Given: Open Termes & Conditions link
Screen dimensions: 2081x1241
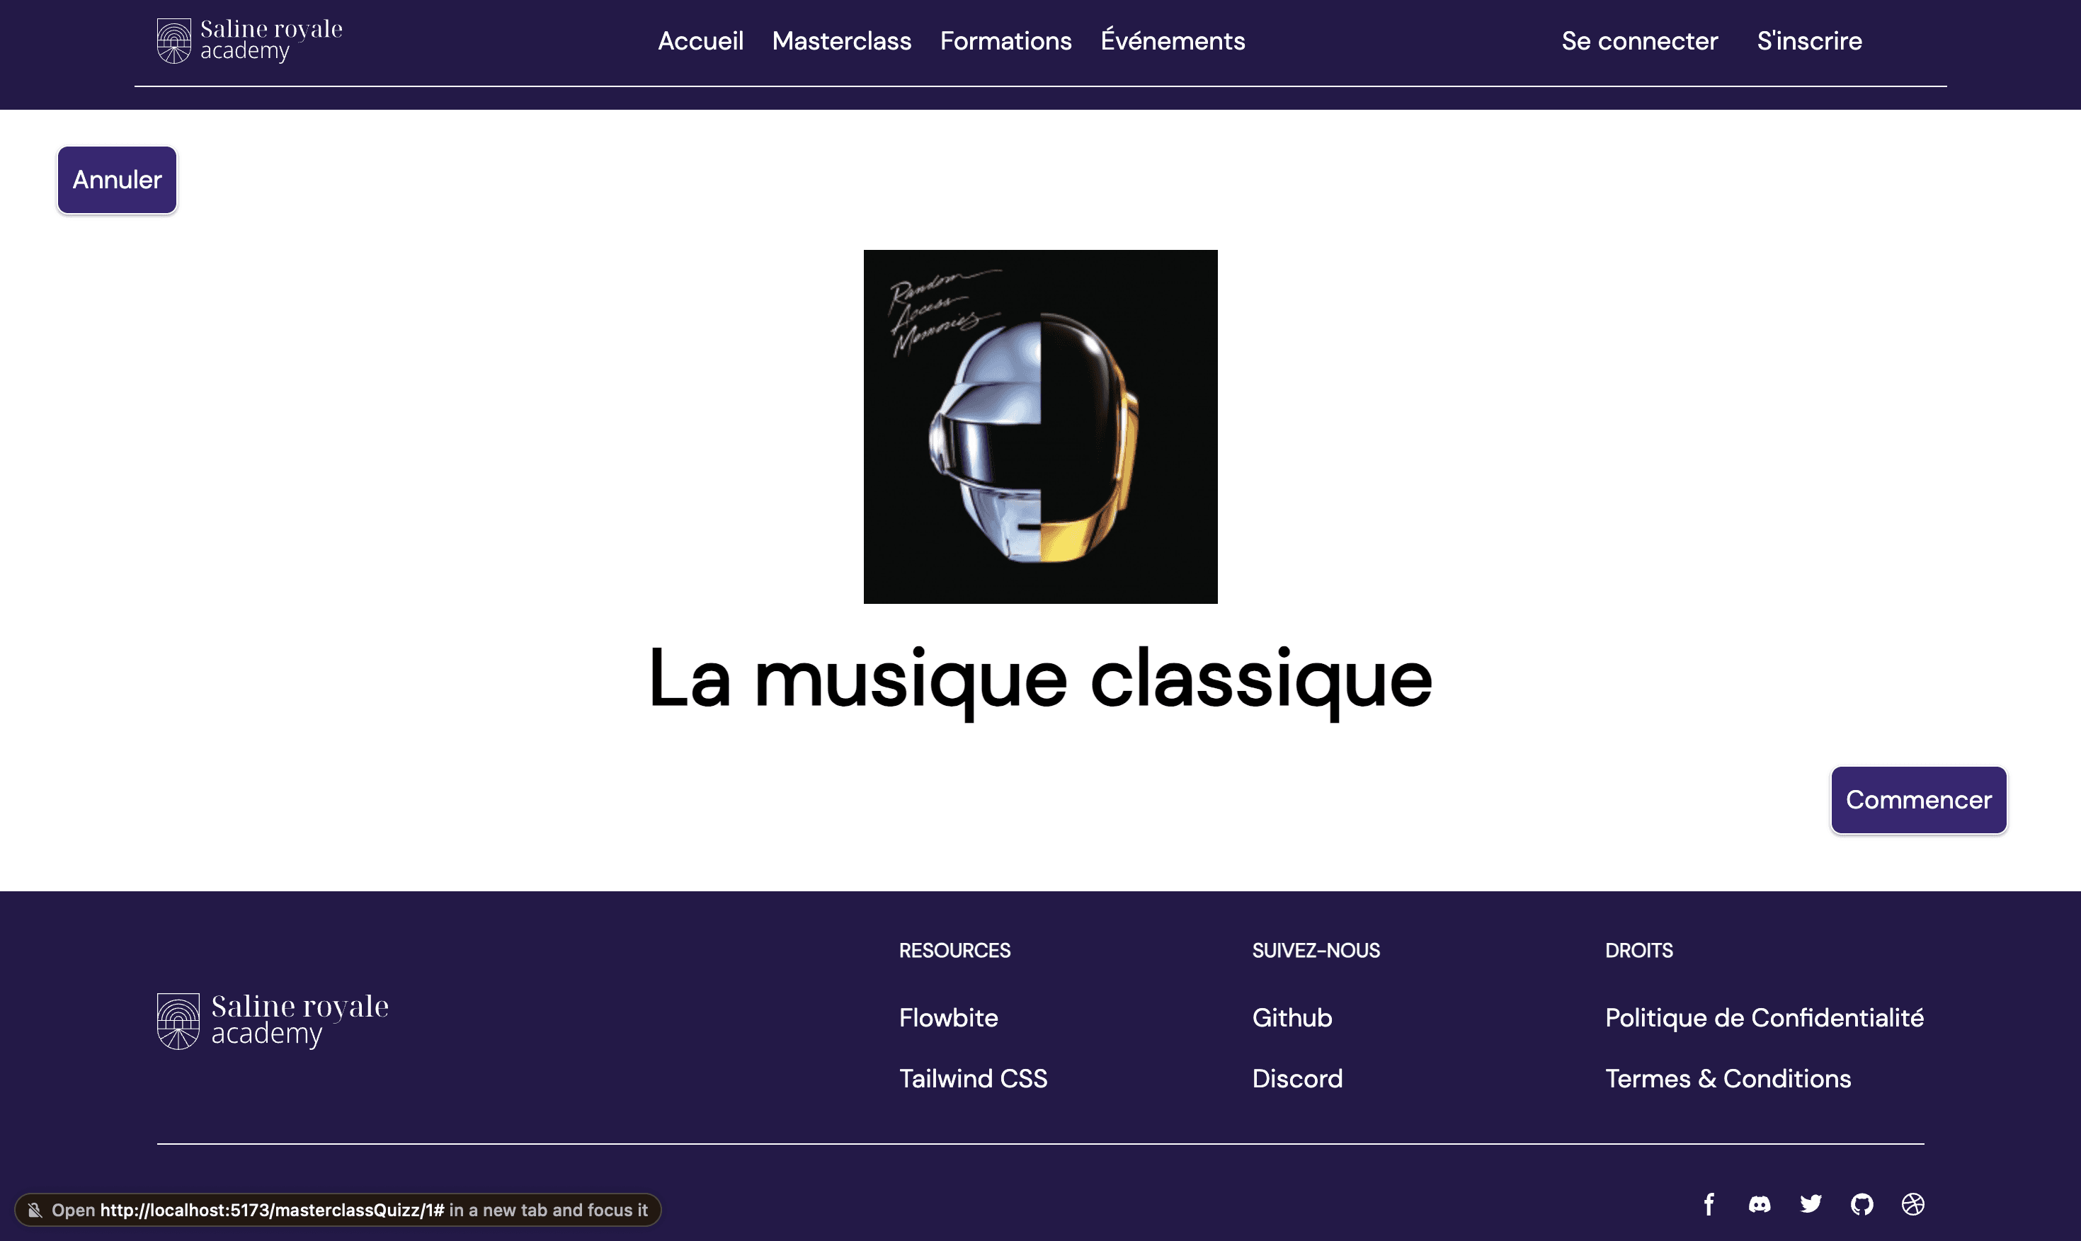Looking at the screenshot, I should [x=1728, y=1078].
